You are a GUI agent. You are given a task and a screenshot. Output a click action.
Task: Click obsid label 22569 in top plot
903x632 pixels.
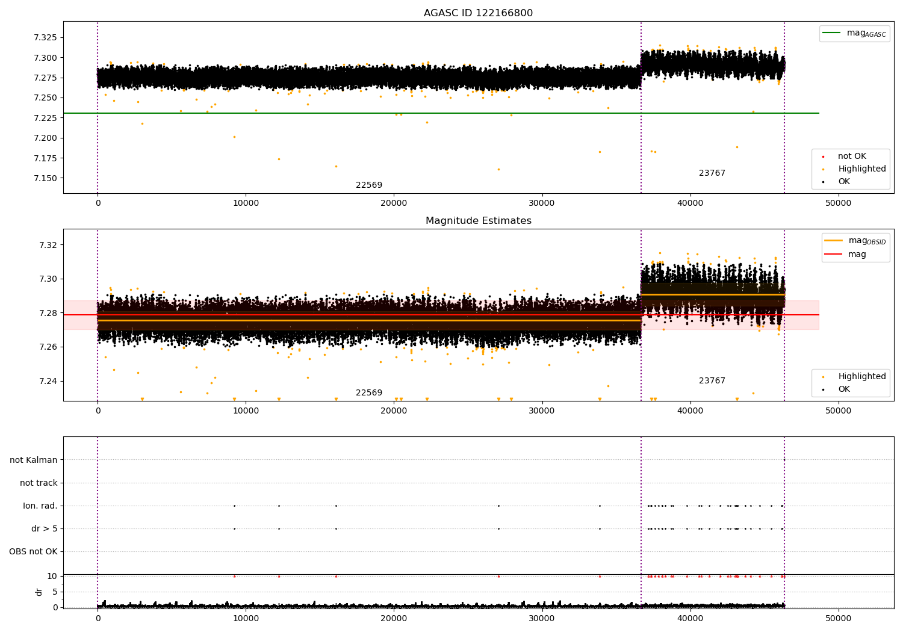tap(369, 185)
